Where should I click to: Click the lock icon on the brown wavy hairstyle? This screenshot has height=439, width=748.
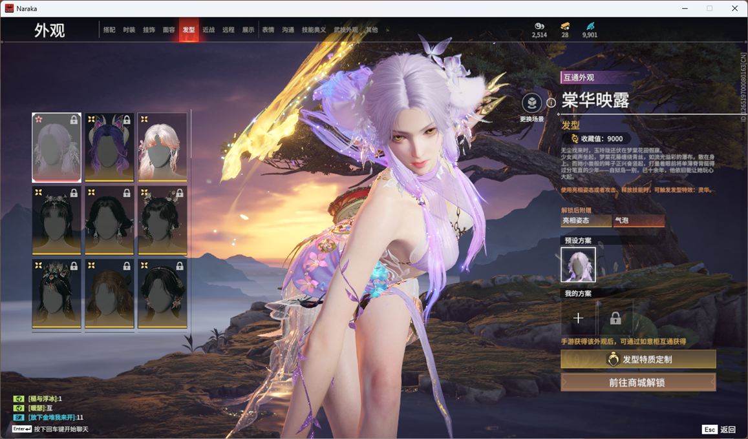[127, 266]
